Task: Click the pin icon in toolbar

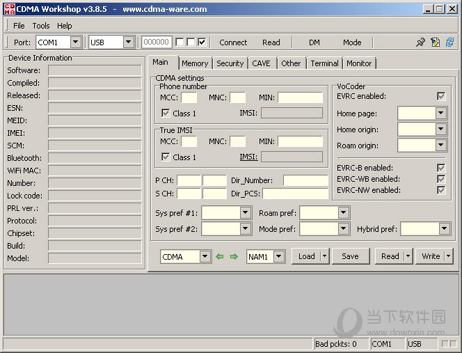Action: point(420,42)
